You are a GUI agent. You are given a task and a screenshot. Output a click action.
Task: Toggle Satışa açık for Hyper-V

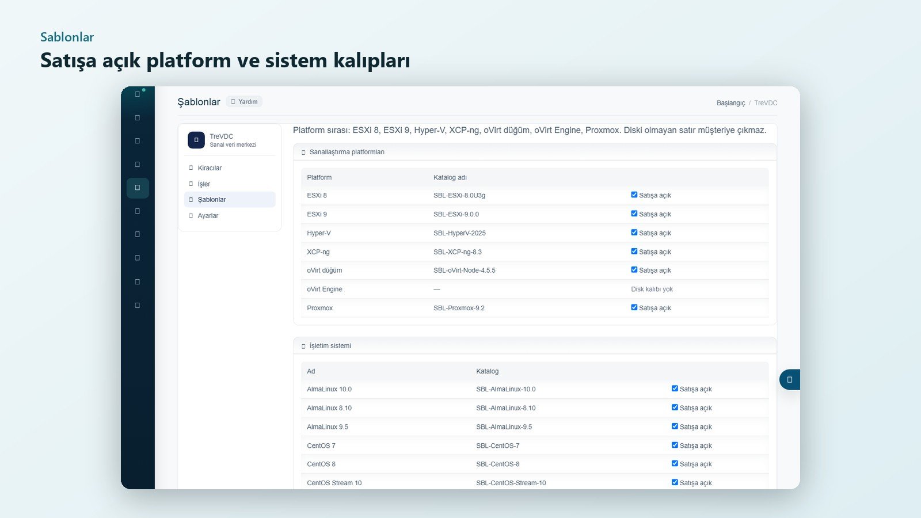[634, 233]
